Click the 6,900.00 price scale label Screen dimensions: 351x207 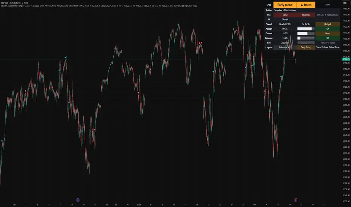pyautogui.click(x=346, y=99)
